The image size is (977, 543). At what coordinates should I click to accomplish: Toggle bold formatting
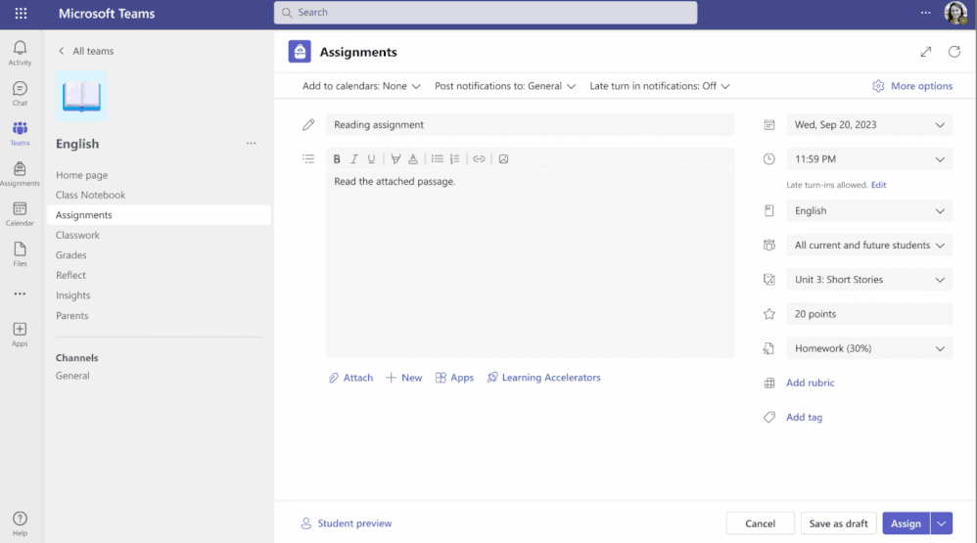[337, 158]
